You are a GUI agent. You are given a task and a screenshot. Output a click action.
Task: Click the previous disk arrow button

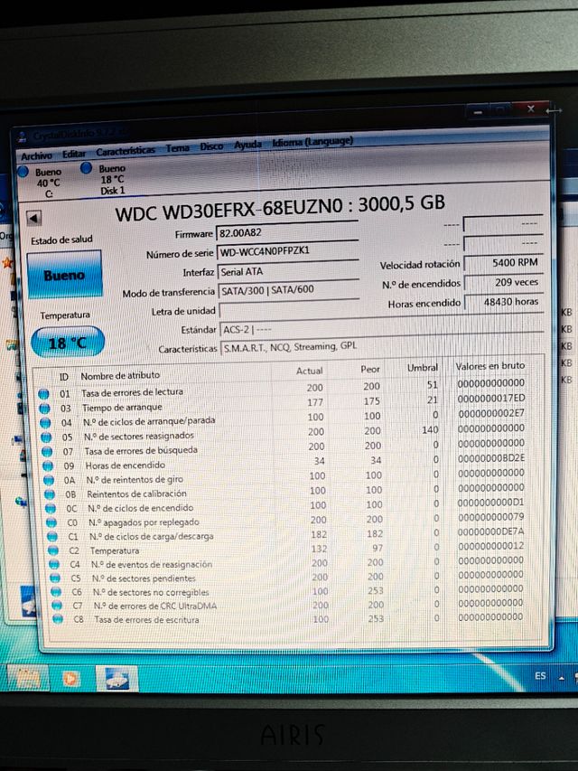(34, 219)
